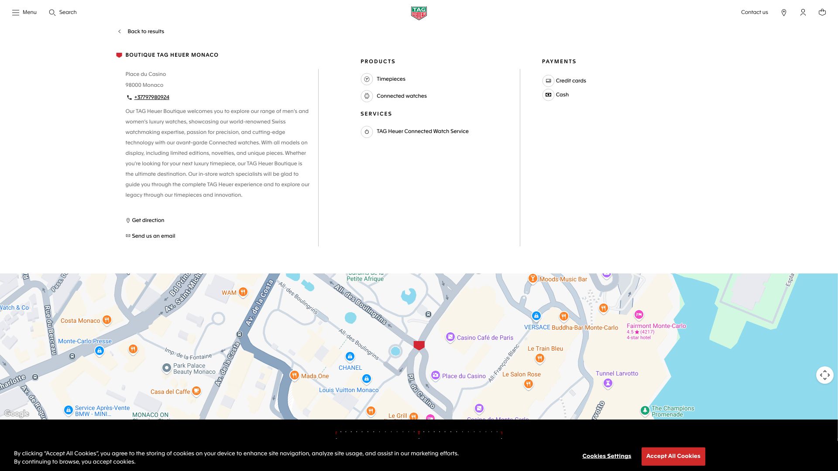Image resolution: width=838 pixels, height=471 pixels.
Task: Go back to results
Action: click(x=141, y=31)
